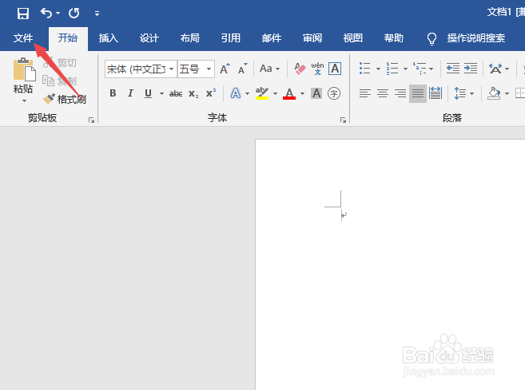
Task: Open the Aa Change Case dropdown
Action: point(269,69)
